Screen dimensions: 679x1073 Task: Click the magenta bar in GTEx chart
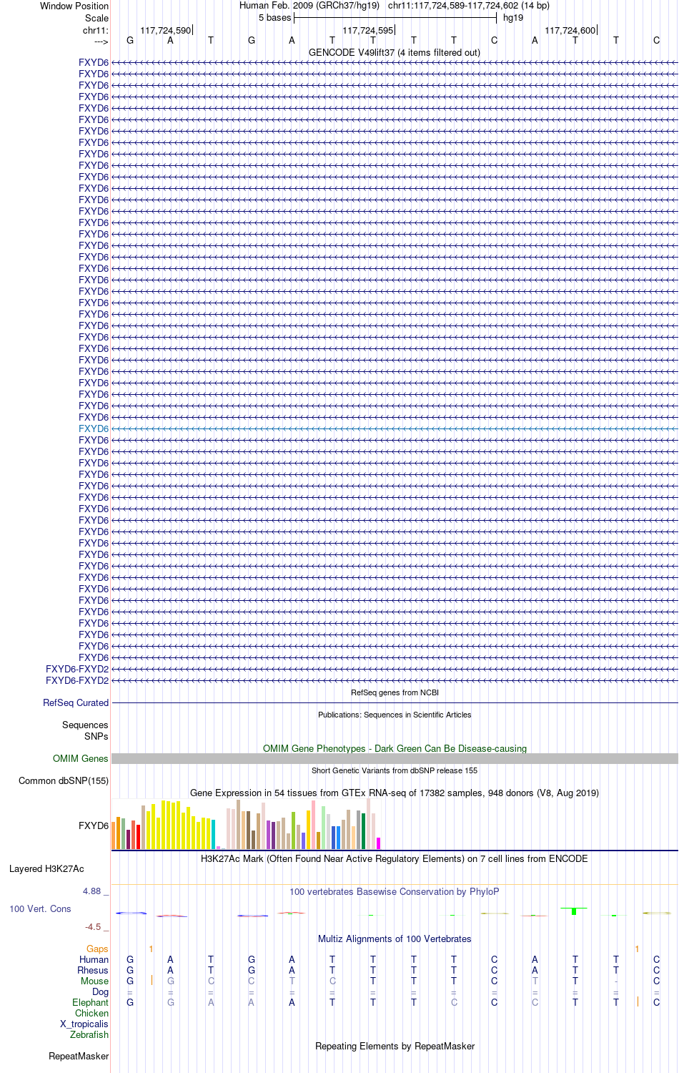click(379, 843)
